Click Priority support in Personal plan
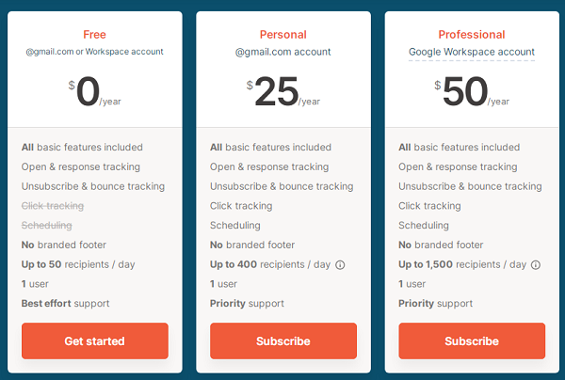The image size is (565, 380). (x=247, y=304)
